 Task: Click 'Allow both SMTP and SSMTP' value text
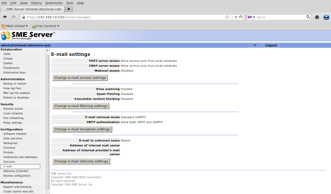point(142,122)
